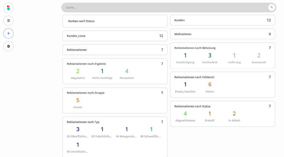This screenshot has width=284, height=157.
Task: Click the app logo icon in sidebar
Action: tap(8, 8)
